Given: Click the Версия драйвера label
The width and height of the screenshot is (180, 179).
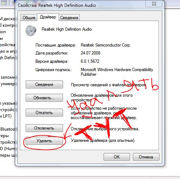Looking at the screenshot, I should 52,61.
